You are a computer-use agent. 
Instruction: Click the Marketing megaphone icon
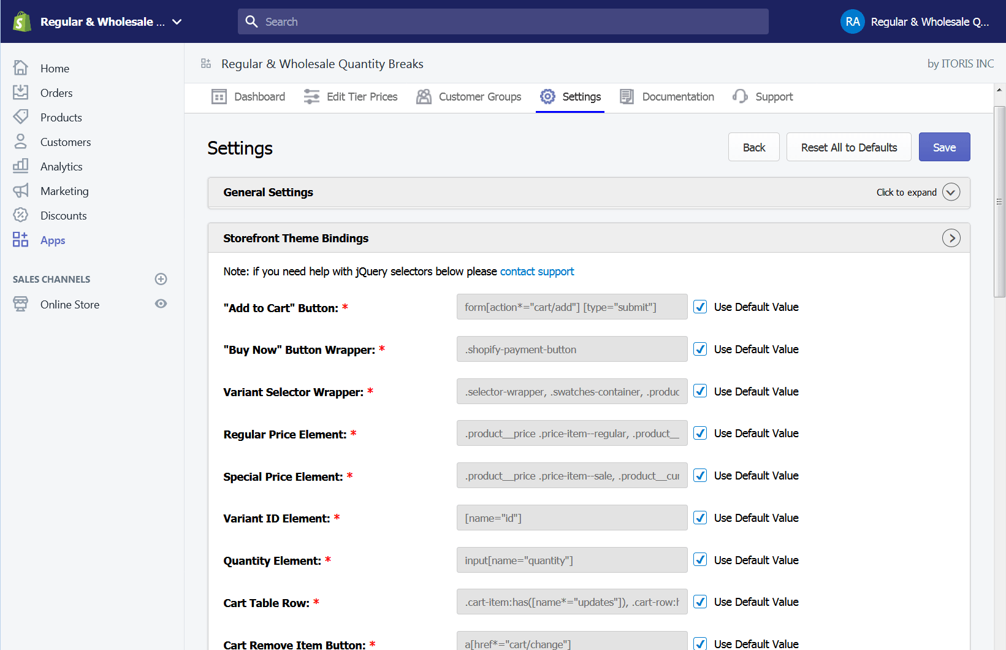pos(21,190)
